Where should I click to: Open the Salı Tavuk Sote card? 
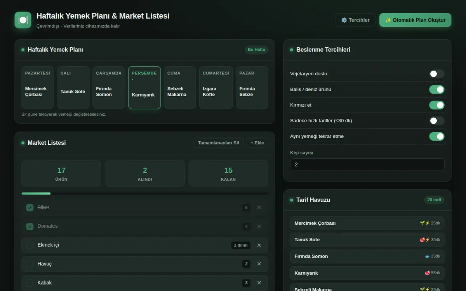coord(73,88)
